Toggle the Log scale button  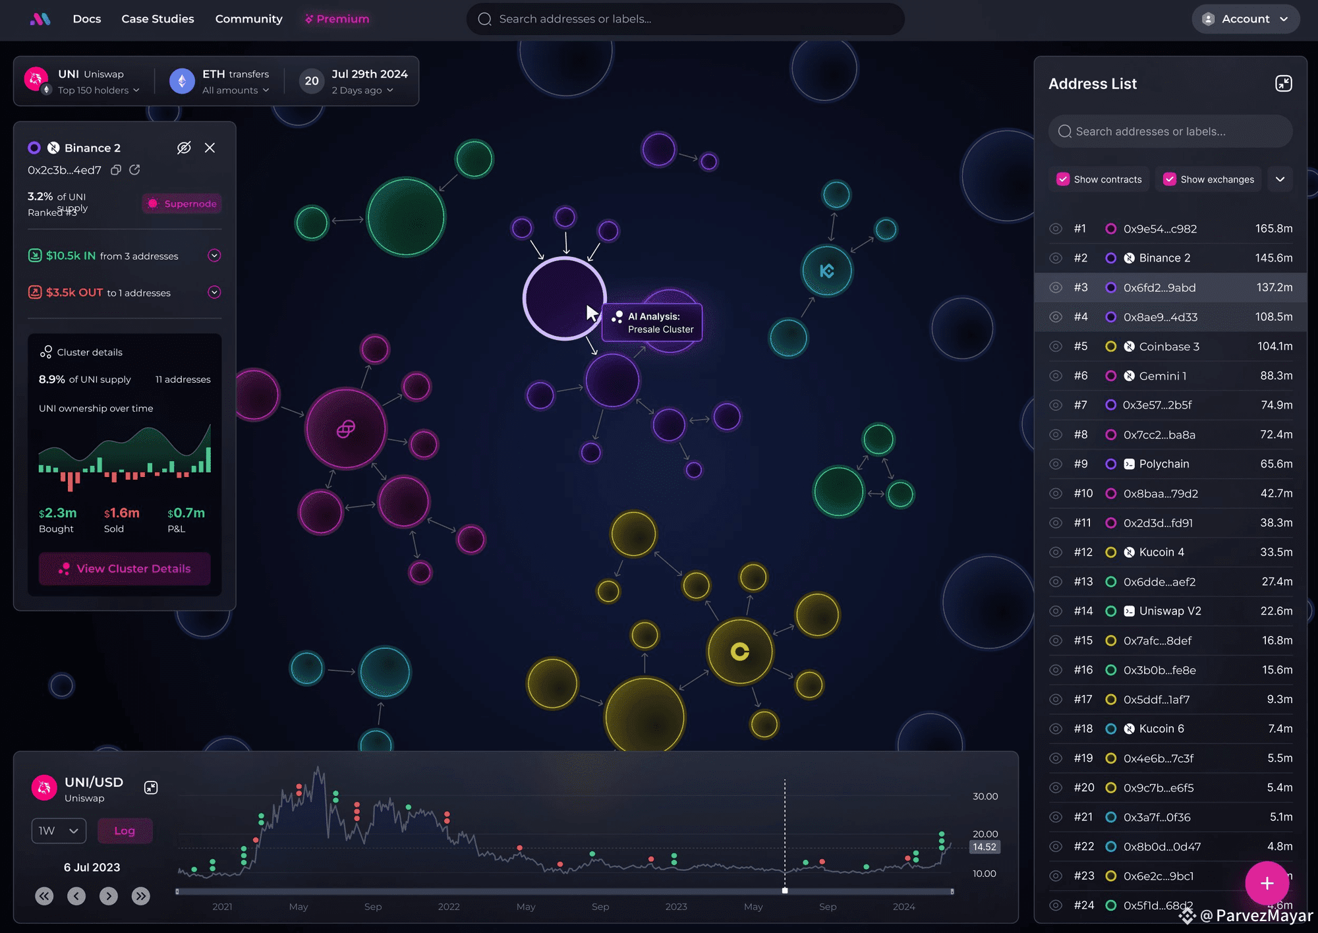(x=125, y=831)
